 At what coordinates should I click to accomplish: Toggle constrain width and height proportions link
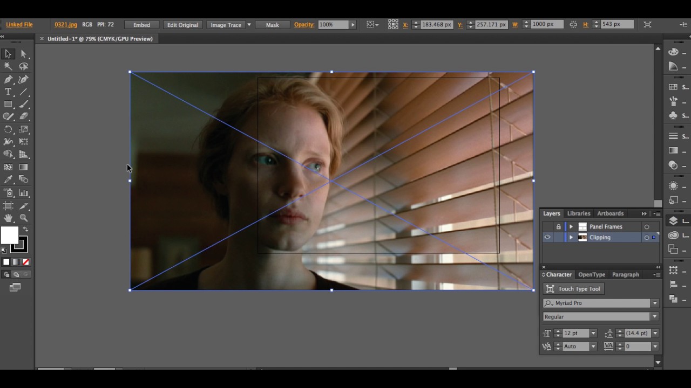pos(573,24)
